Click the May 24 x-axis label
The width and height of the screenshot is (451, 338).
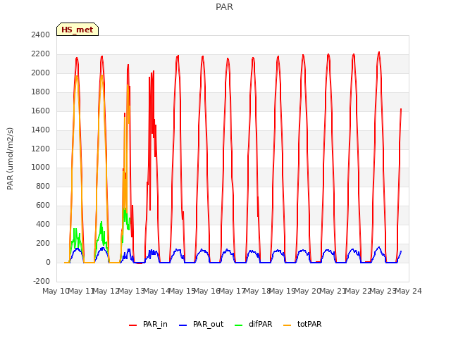click(x=409, y=291)
